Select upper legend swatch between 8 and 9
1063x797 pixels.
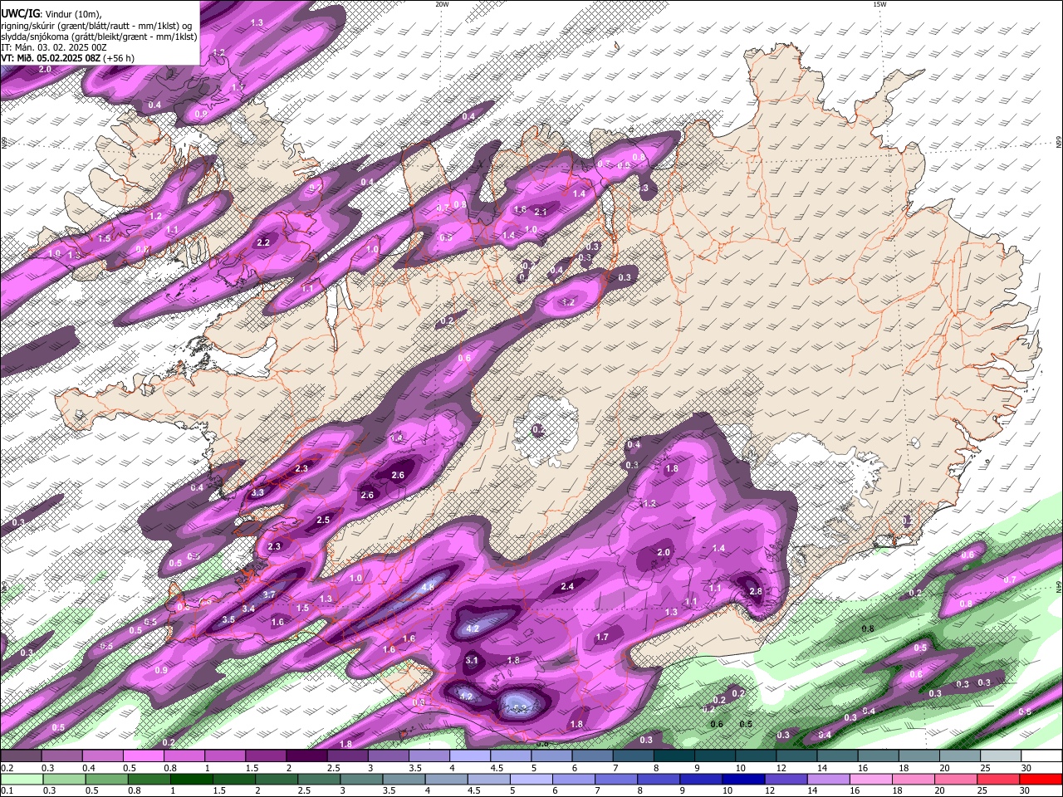674,756
